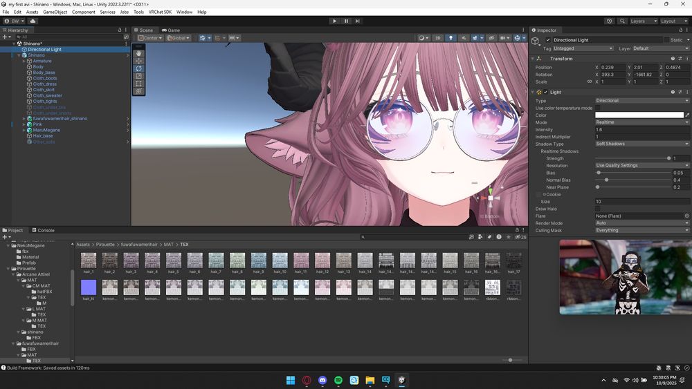692x389 pixels.
Task: Enable the Draw Halo checkbox
Action: (598, 209)
